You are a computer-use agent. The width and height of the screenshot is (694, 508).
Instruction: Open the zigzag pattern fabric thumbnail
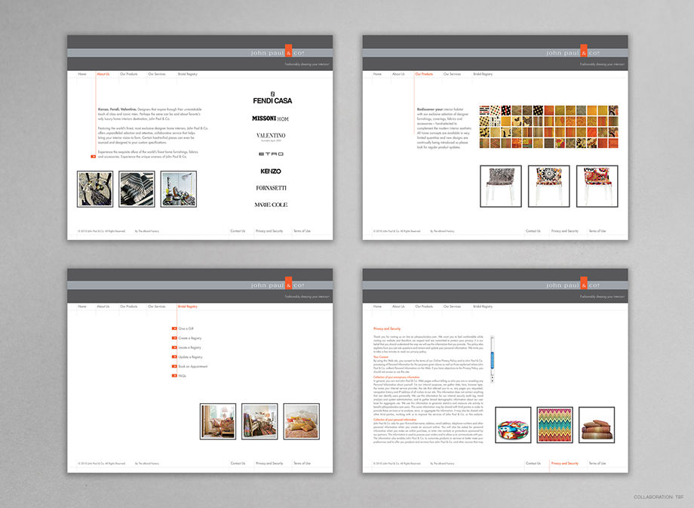(x=555, y=425)
